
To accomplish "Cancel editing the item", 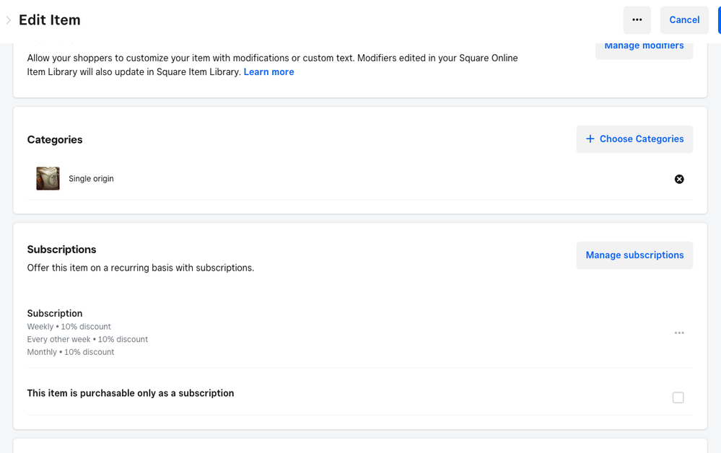I will pyautogui.click(x=683, y=20).
